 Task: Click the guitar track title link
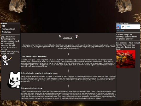point(128,27)
